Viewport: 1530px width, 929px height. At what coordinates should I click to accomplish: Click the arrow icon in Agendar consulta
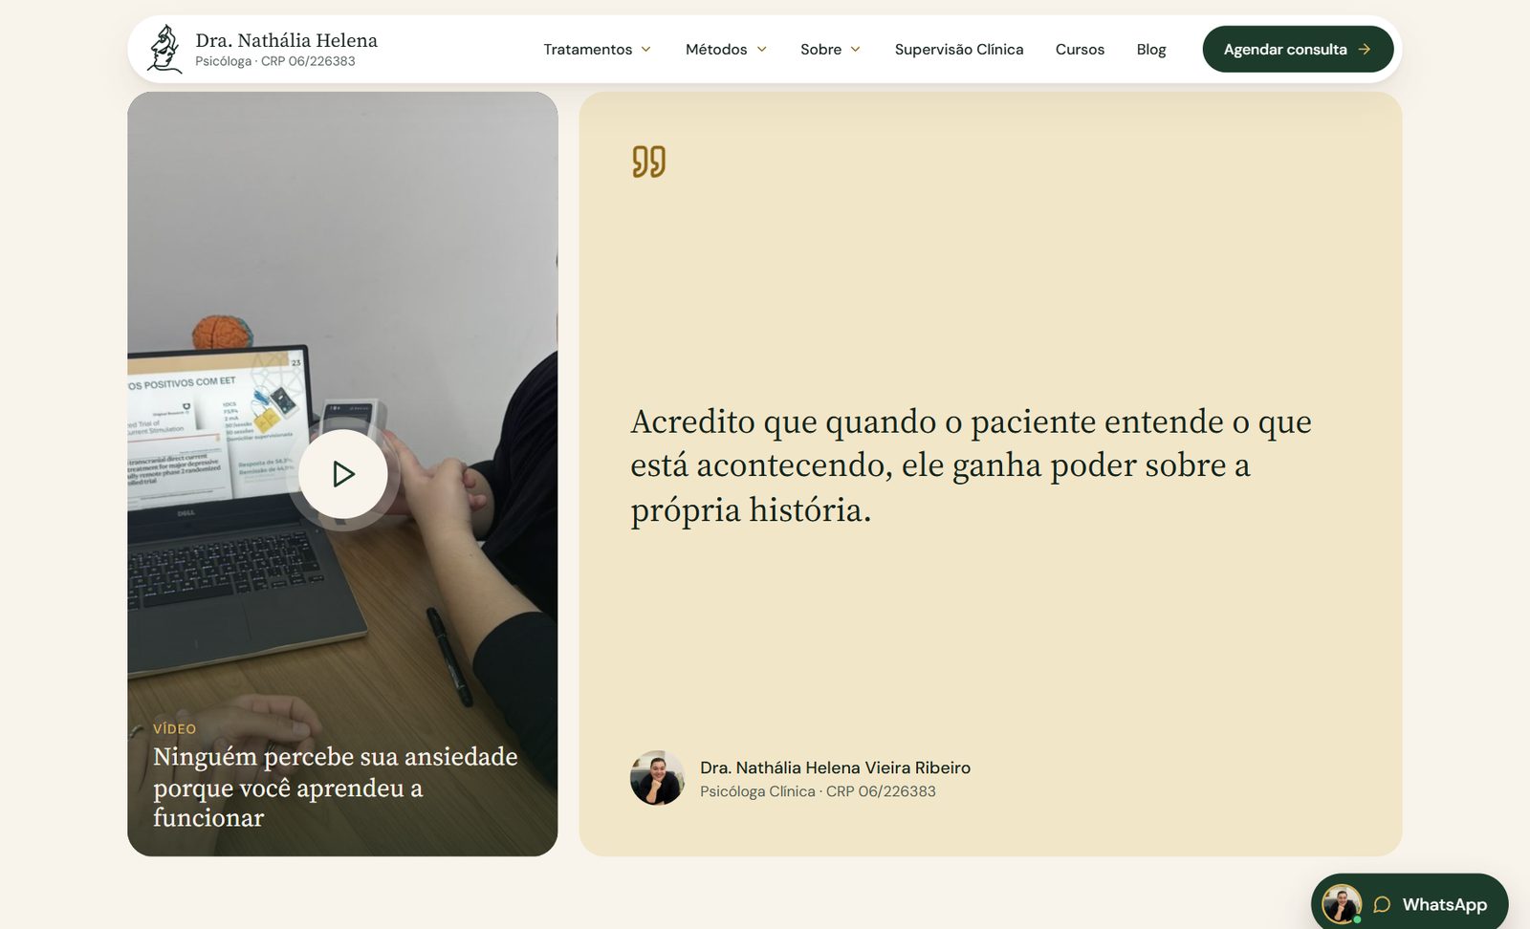pos(1365,49)
